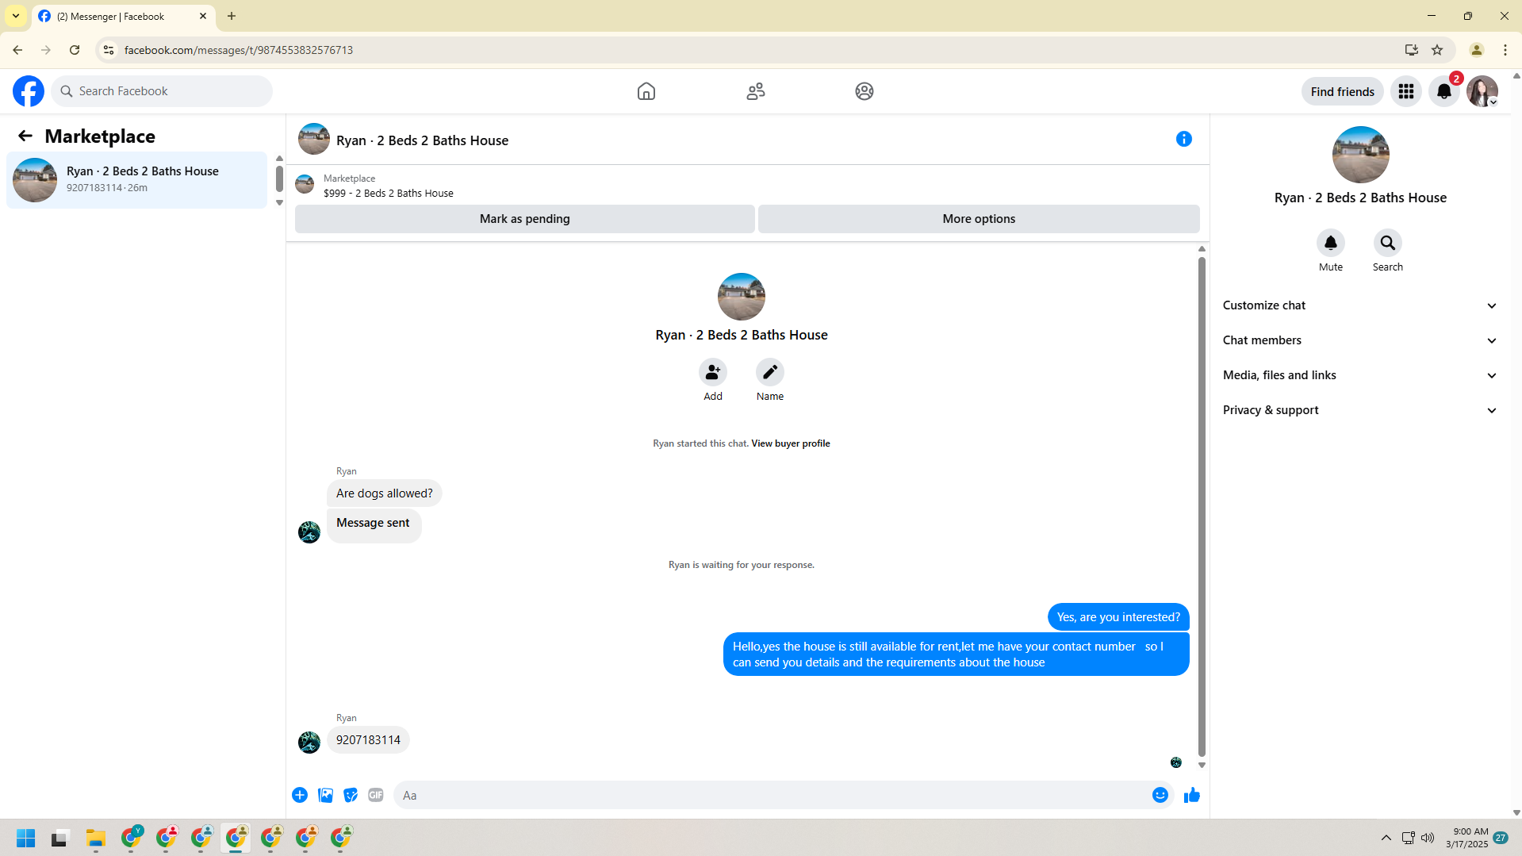Bookmark this page with star icon

pos(1437,50)
